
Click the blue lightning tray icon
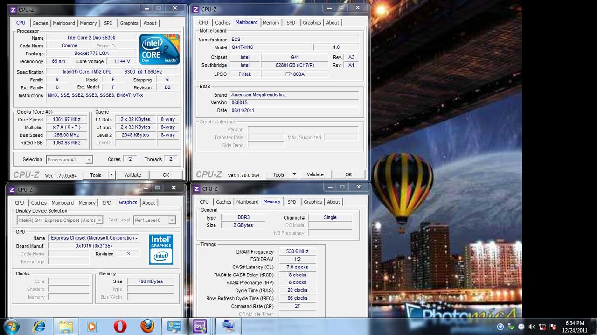[500, 327]
